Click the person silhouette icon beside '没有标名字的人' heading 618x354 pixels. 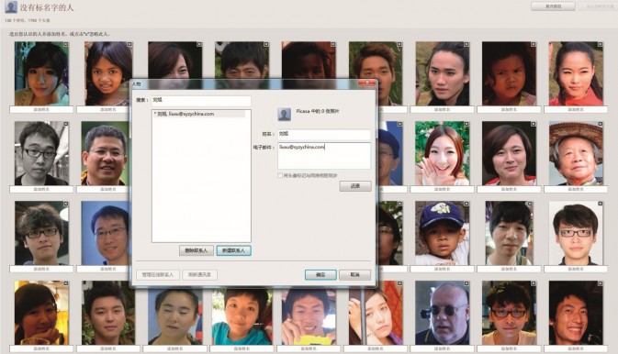coord(11,6)
